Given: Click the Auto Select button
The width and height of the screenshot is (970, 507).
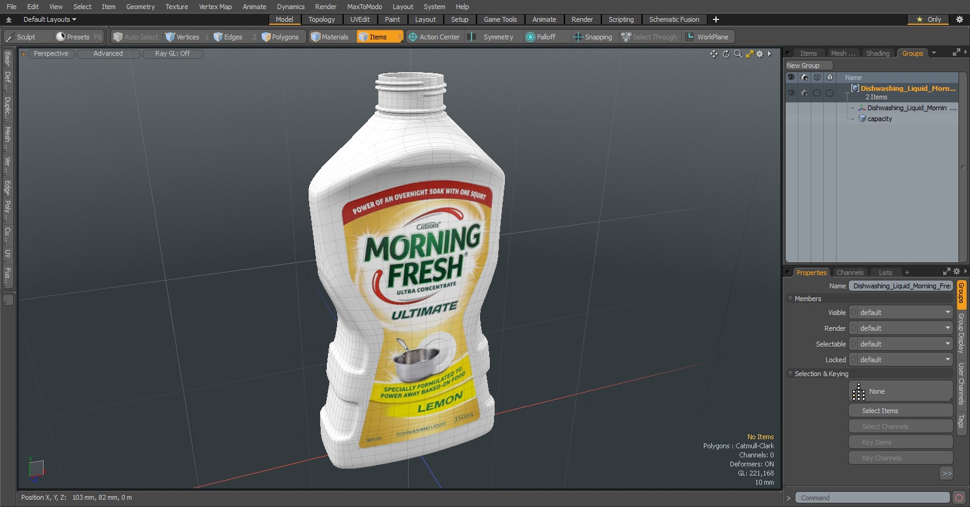Looking at the screenshot, I should pyautogui.click(x=135, y=37).
